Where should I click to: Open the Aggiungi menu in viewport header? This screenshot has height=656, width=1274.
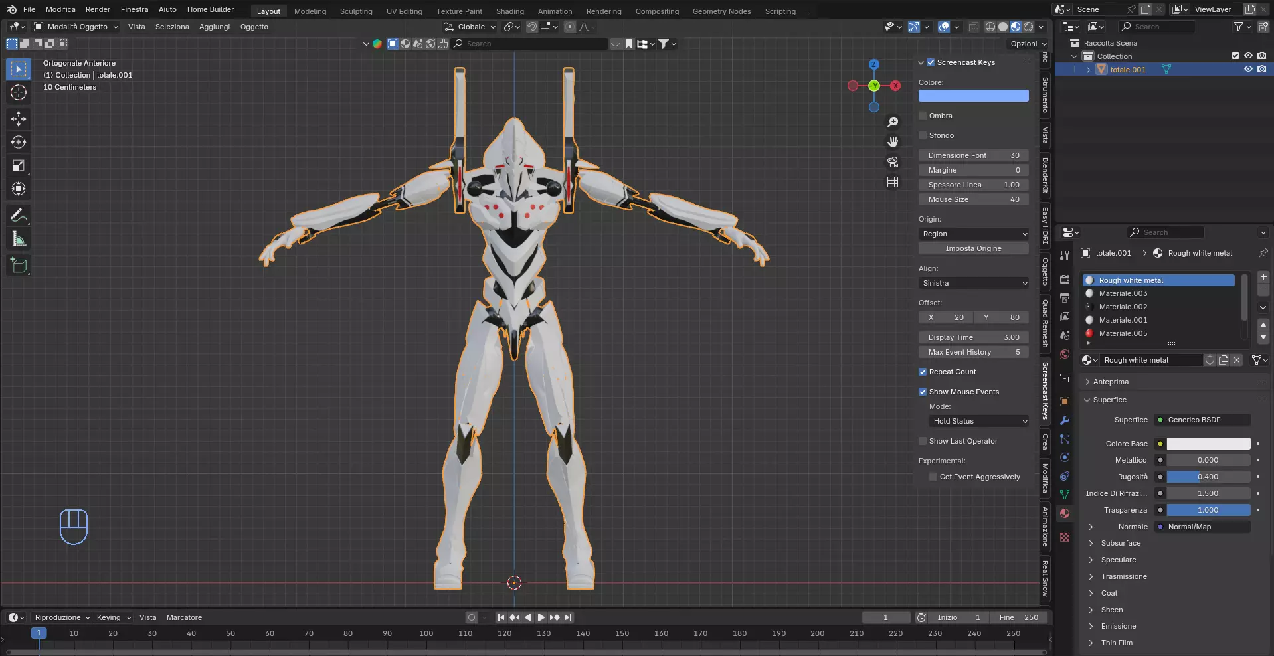pyautogui.click(x=215, y=27)
